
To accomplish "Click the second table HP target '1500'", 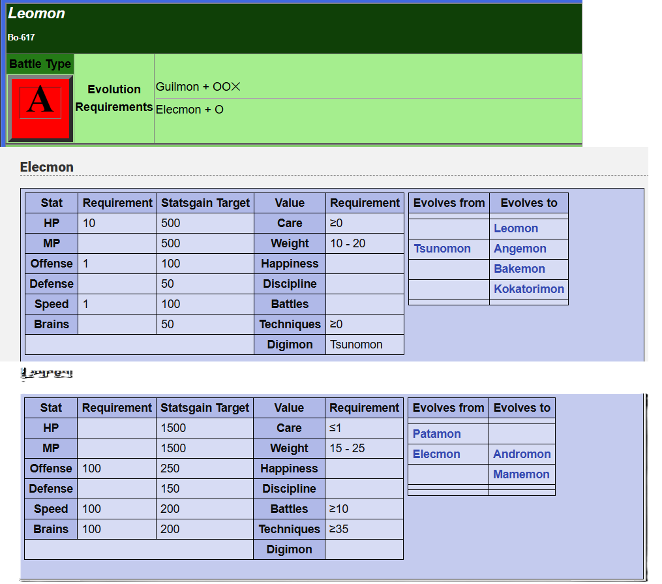I will pyautogui.click(x=205, y=428).
